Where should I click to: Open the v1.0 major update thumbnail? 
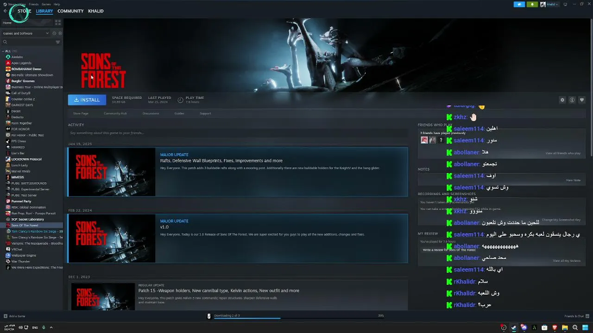click(112, 239)
